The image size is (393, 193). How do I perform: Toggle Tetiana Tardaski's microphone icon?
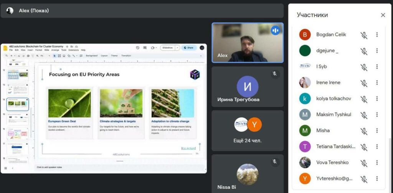click(x=364, y=147)
